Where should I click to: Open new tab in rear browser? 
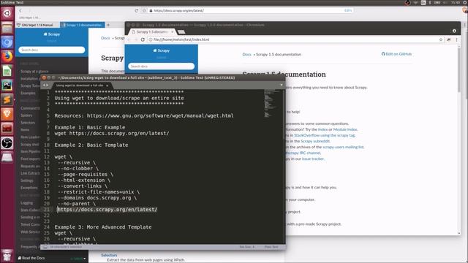point(108,25)
